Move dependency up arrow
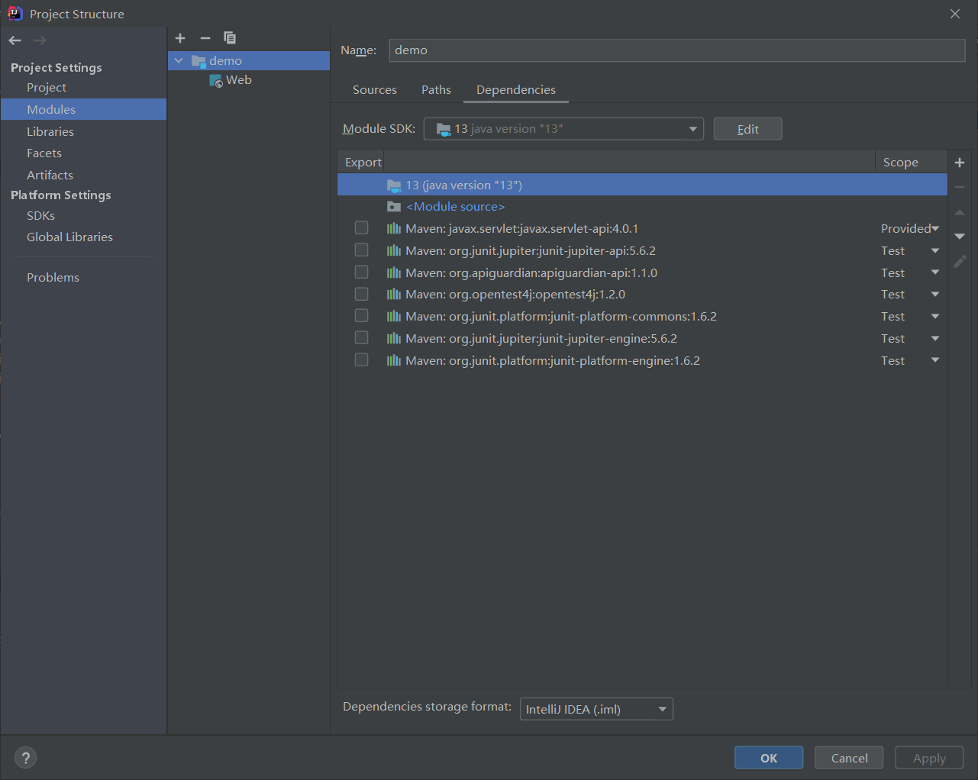The width and height of the screenshot is (978, 780). pyautogui.click(x=960, y=212)
